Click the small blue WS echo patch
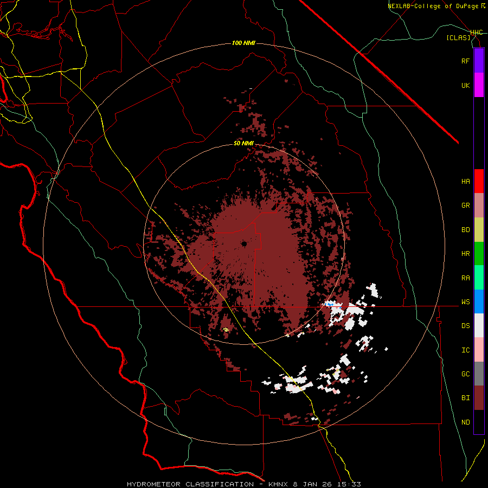 coord(329,304)
